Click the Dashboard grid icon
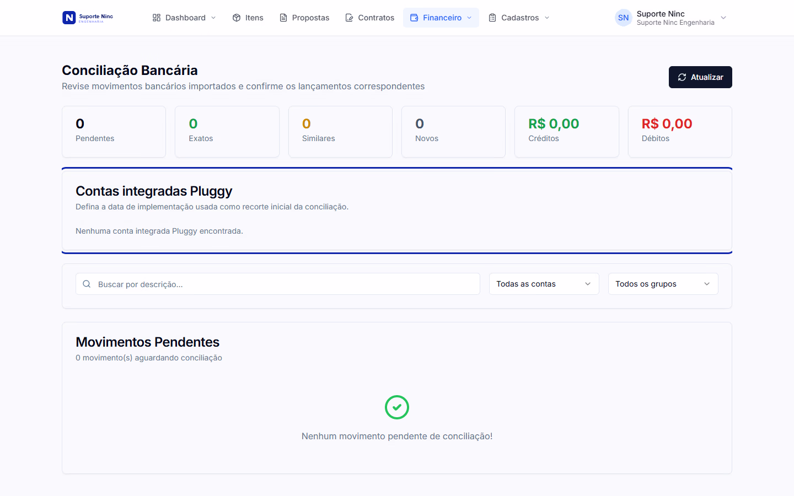Screen dimensions: 794x496 (157, 18)
